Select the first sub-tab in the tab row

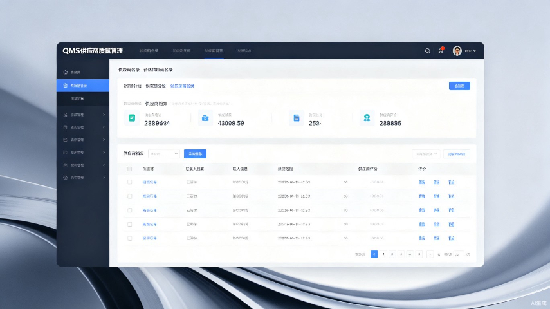[133, 86]
